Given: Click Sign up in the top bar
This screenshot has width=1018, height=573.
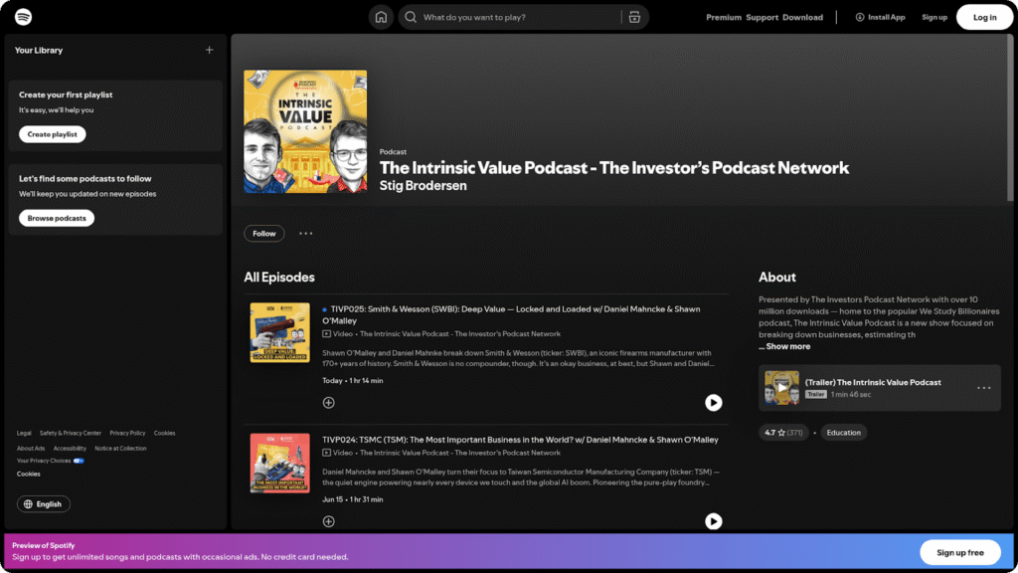Looking at the screenshot, I should click(934, 18).
